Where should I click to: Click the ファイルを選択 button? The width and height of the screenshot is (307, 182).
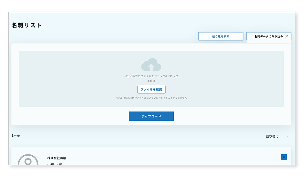pyautogui.click(x=151, y=89)
